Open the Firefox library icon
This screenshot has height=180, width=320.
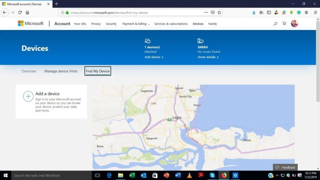261,12
